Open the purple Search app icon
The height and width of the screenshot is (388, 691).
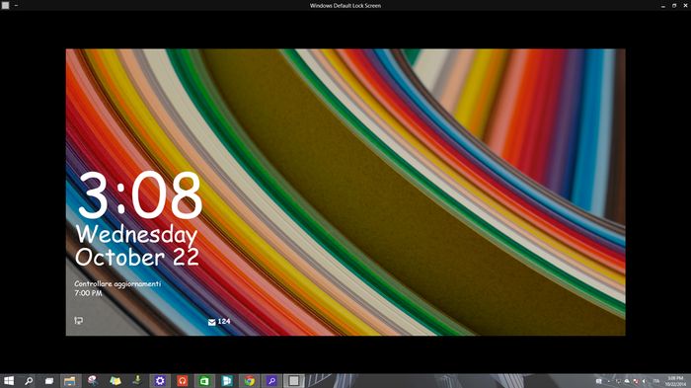pyautogui.click(x=271, y=381)
